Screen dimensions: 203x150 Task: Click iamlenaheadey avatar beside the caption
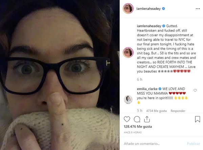[128, 52]
